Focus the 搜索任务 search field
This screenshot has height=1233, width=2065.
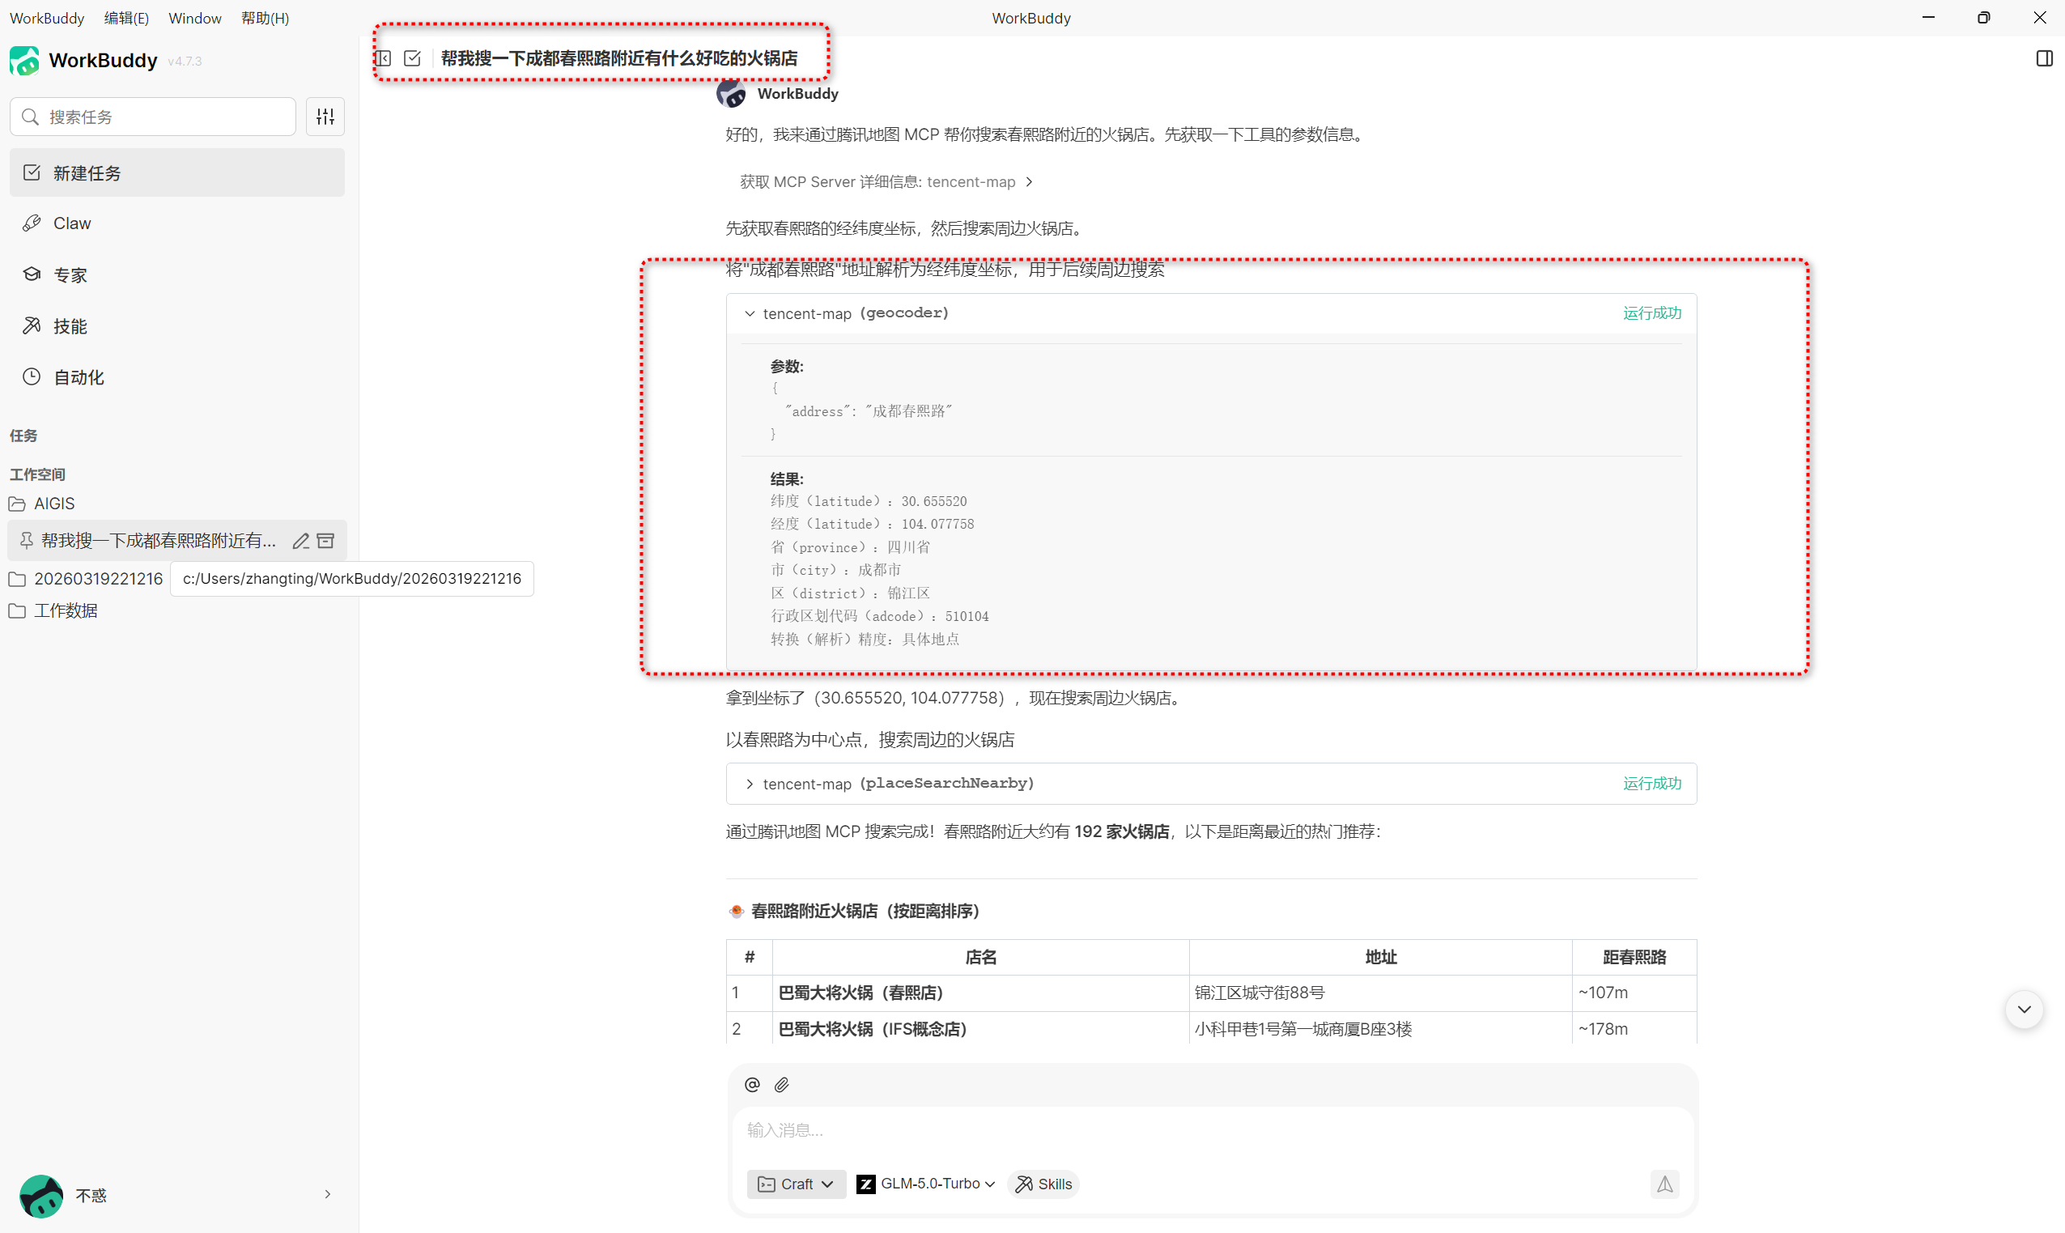point(153,117)
